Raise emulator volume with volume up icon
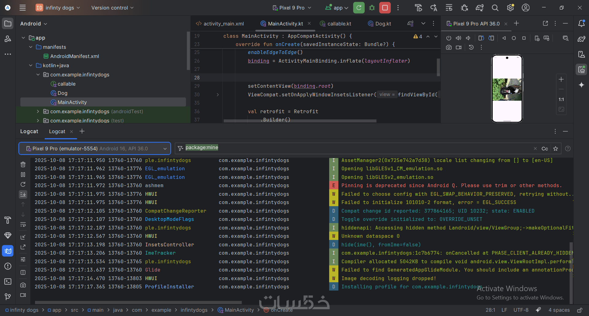The width and height of the screenshot is (589, 316). click(458, 38)
